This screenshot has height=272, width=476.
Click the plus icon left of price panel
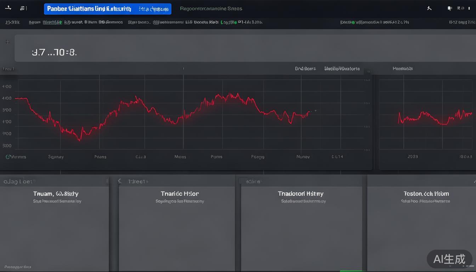[7, 42]
